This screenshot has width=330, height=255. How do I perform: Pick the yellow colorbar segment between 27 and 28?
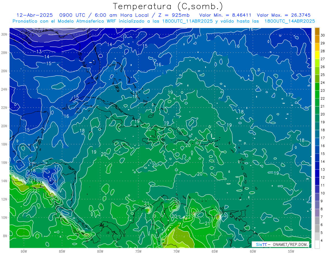pos(317,55)
